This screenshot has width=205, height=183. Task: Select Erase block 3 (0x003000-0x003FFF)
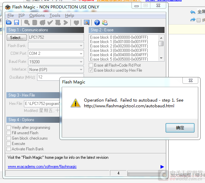[x=119, y=50]
